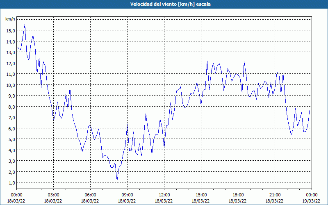This screenshot has height=205, width=328.
Task: Click the chart title 'Velocidad del viento [km/h] escala'
Action: [170, 4]
